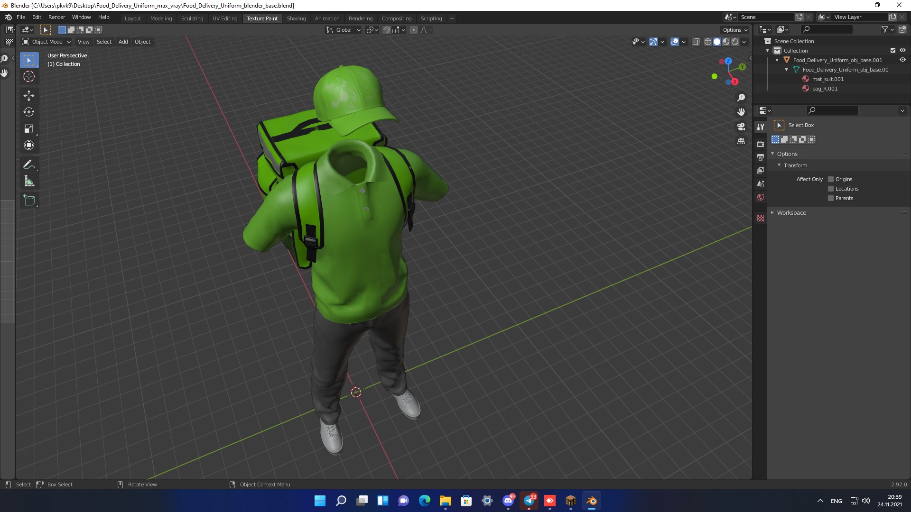Switch to Material Preview shading
The width and height of the screenshot is (911, 512).
(x=726, y=42)
